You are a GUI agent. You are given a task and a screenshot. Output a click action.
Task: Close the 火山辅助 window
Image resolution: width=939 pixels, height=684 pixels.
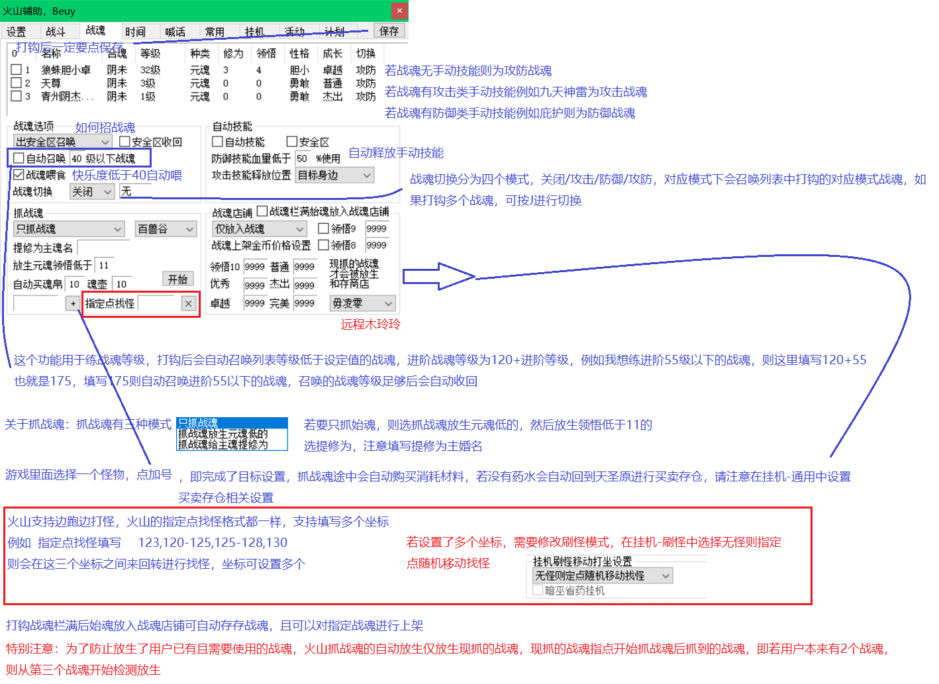[x=399, y=11]
